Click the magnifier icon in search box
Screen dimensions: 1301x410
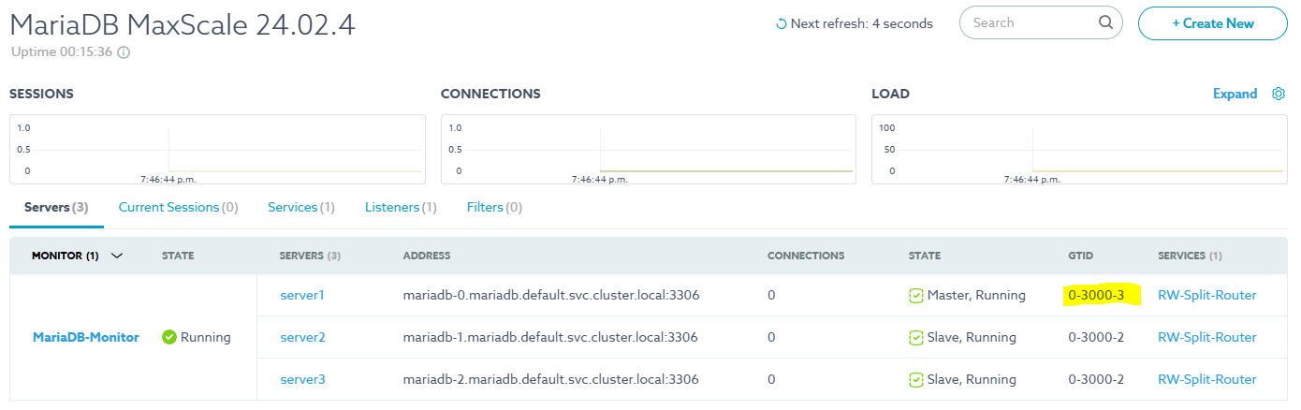(x=1105, y=22)
